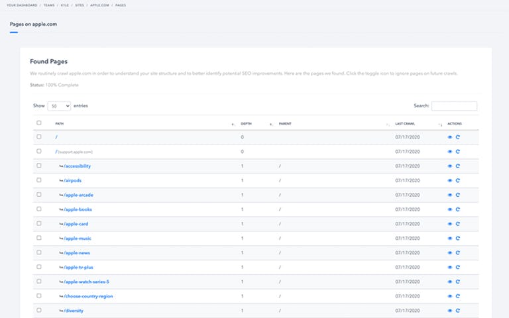The height and width of the screenshot is (318, 509).
Task: Open the /apple-watch-series-5 page link
Action: click(x=86, y=282)
